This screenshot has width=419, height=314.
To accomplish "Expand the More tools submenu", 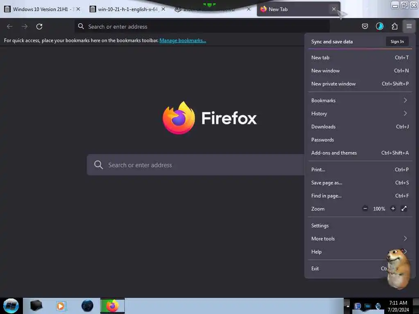I will [x=360, y=238].
